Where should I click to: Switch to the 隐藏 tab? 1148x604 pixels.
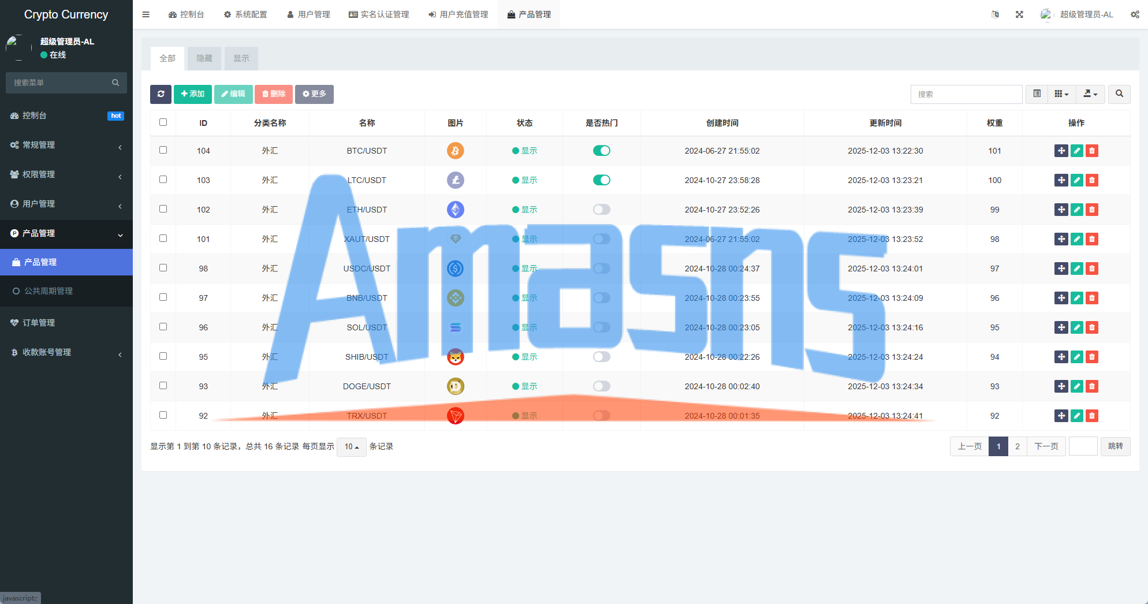coord(204,58)
